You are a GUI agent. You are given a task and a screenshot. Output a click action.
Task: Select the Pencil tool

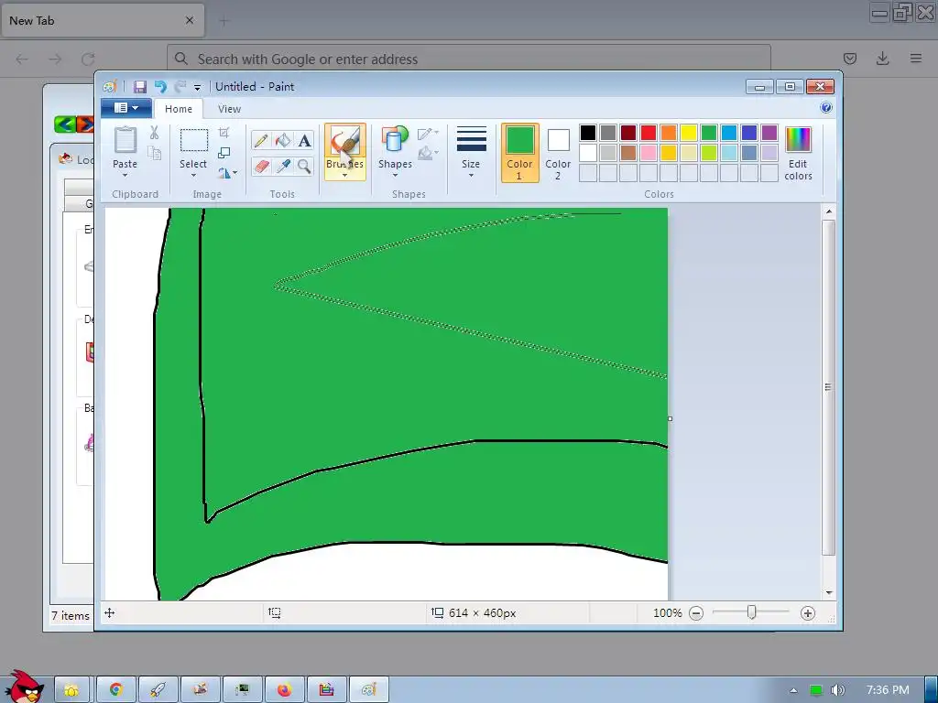click(261, 140)
